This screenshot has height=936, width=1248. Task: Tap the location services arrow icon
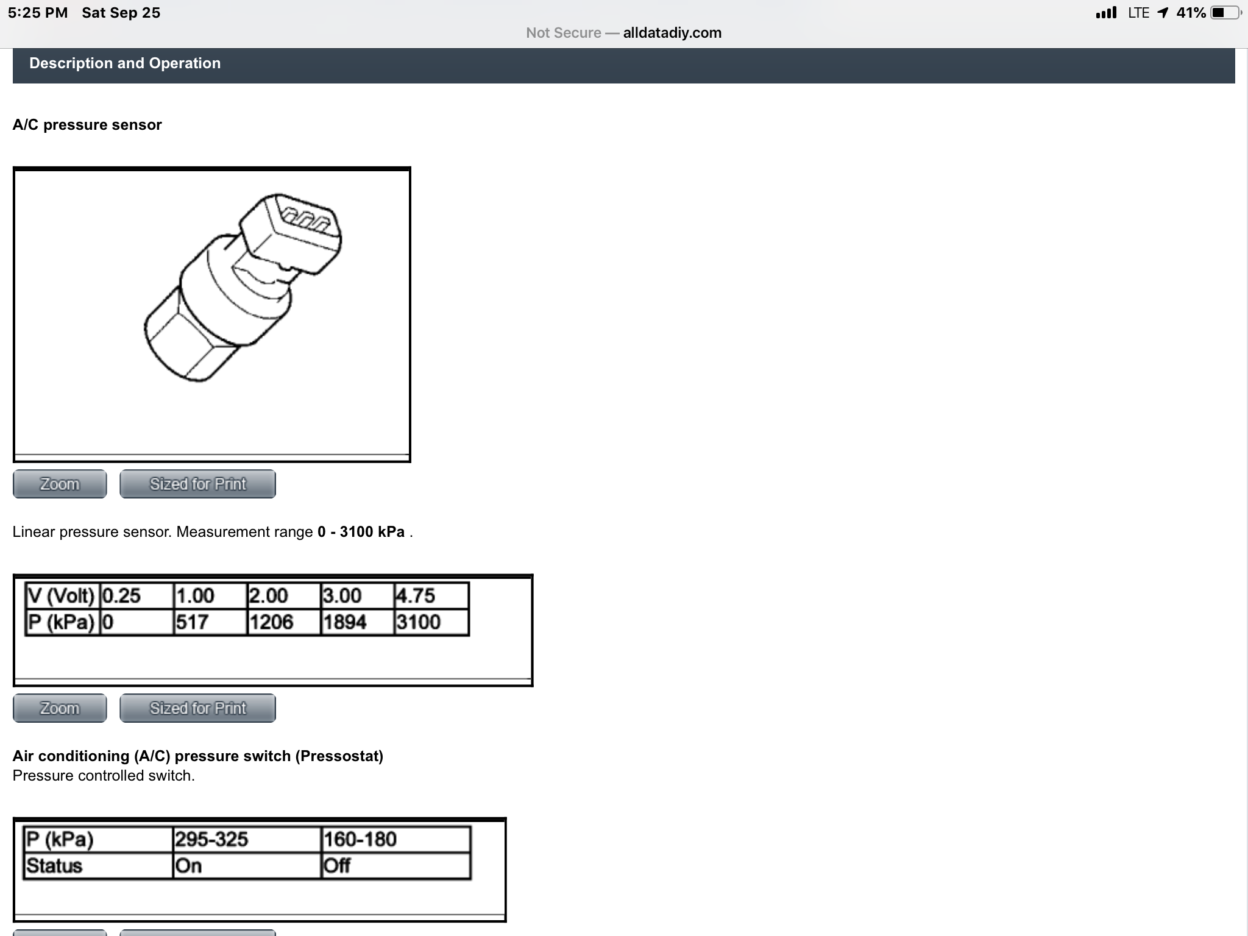click(1163, 13)
